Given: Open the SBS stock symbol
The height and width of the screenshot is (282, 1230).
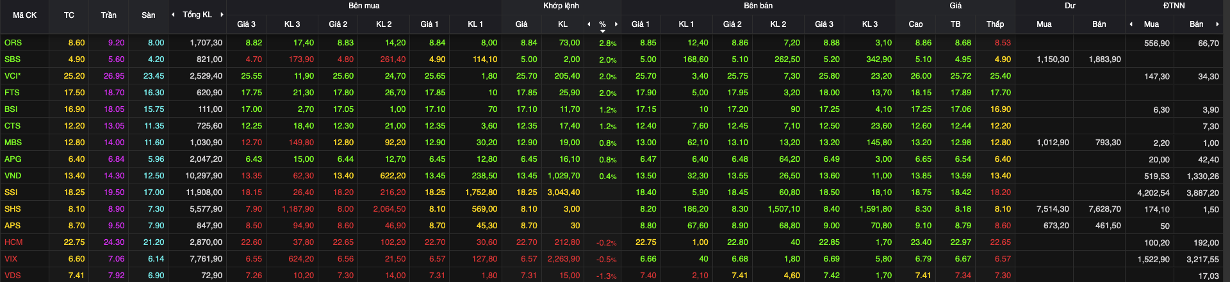Looking at the screenshot, I should (12, 59).
